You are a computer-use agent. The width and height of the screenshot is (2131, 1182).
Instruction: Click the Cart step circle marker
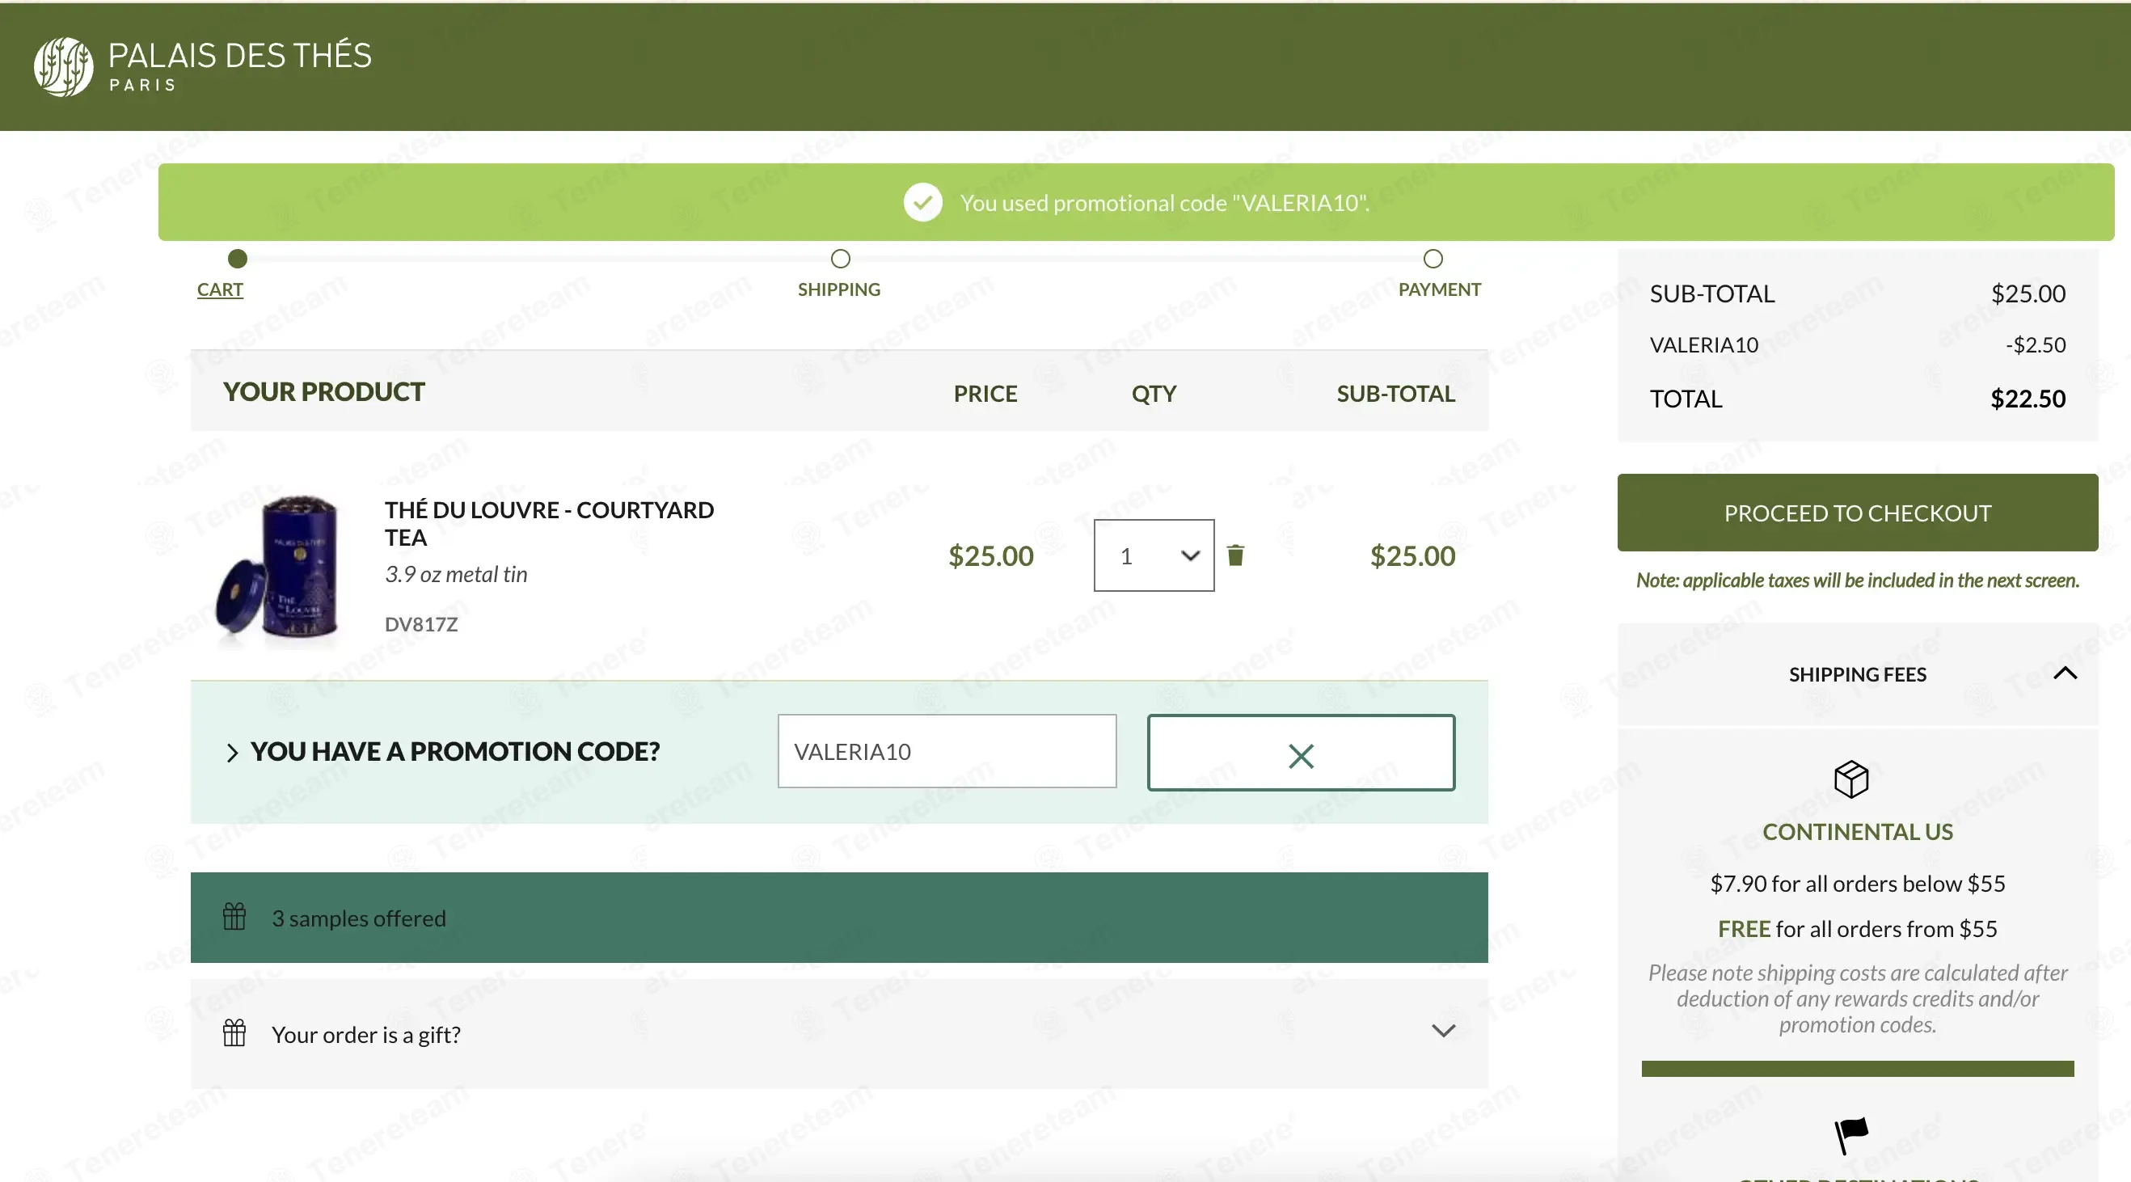[238, 259]
